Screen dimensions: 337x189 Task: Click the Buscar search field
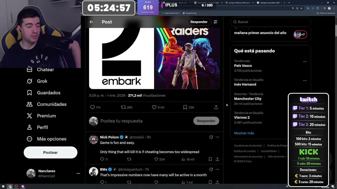[271, 22]
